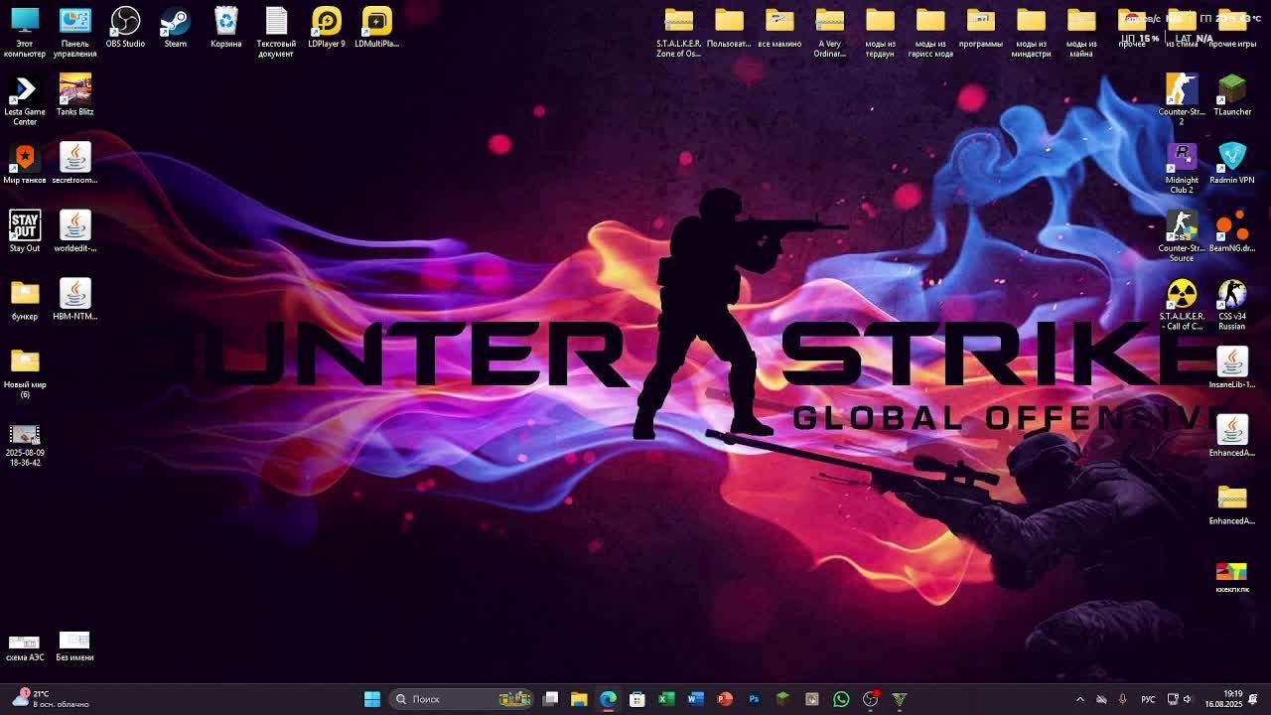Select the TLauncher Minecraft icon
The width and height of the screenshot is (1271, 715).
point(1232,94)
